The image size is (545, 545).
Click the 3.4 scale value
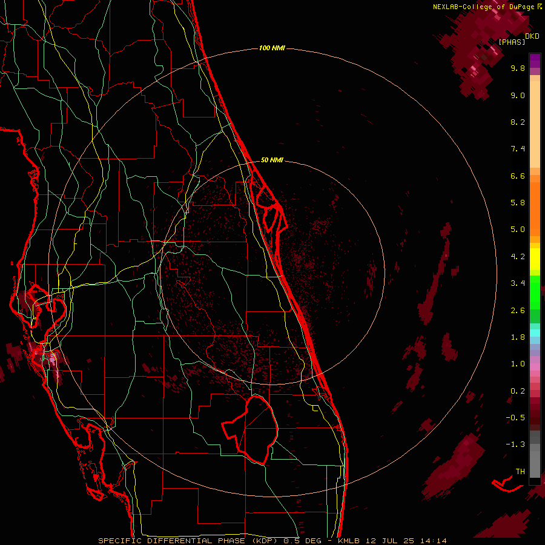click(518, 283)
